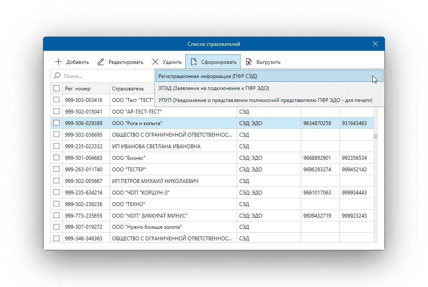Click the vertical scrollbar thumb of the table
This screenshot has height=287, width=428.
coord(376,136)
